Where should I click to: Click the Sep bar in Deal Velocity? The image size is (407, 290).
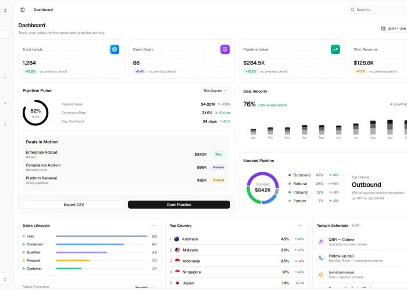point(390,127)
